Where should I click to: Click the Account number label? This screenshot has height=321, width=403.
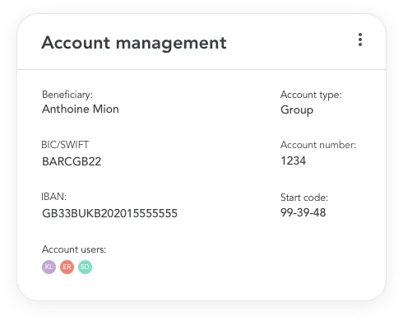click(318, 145)
